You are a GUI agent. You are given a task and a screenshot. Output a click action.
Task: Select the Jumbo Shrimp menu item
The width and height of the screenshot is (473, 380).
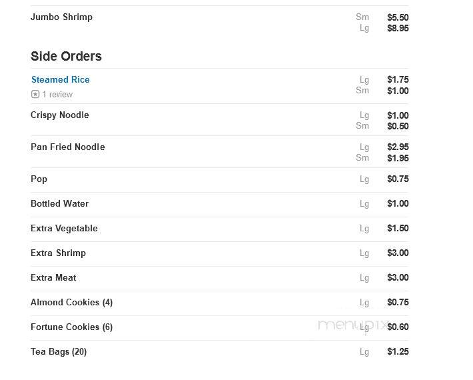coord(61,17)
